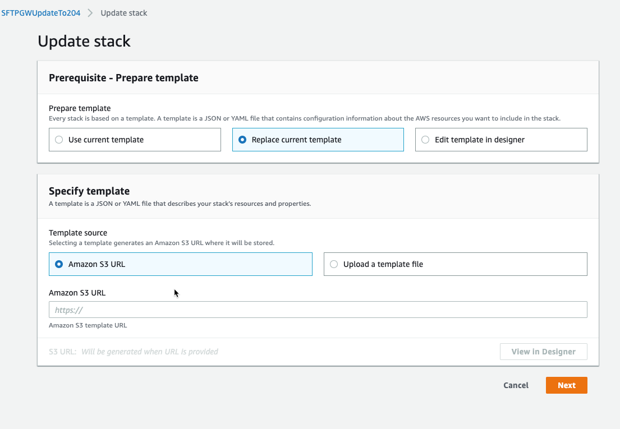Click the Amazon S3 URL label above the input
620x429 pixels.
click(x=77, y=293)
